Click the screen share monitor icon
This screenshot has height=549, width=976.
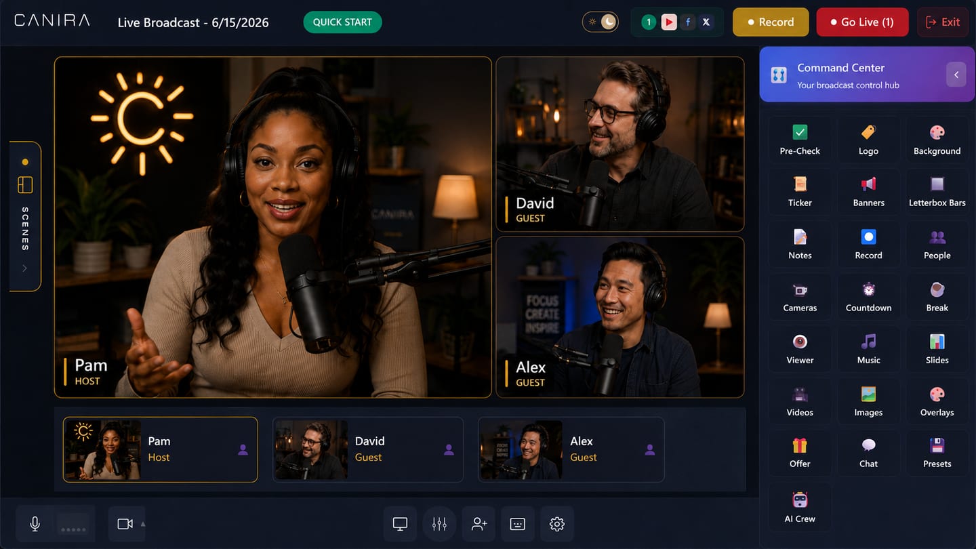[400, 524]
